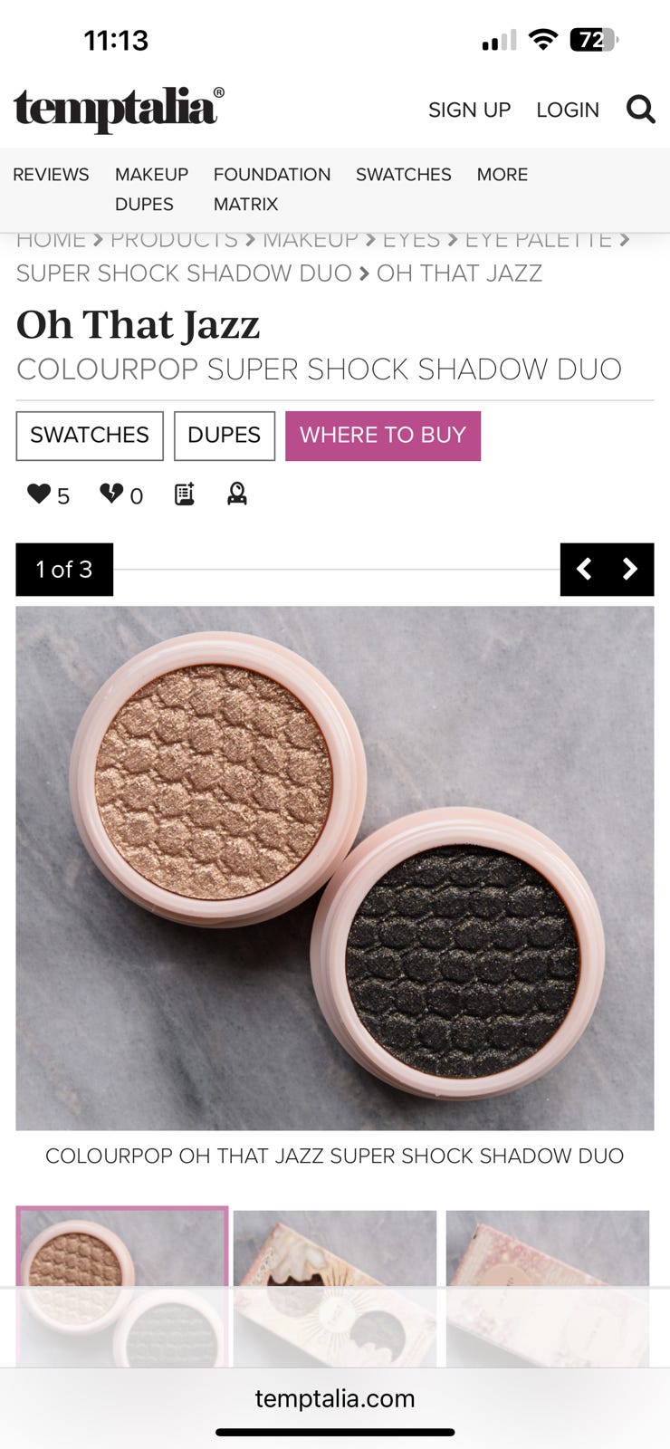Viewport: 670px width, 1449px height.
Task: Open the Temptalia logo home link
Action: coord(119,110)
